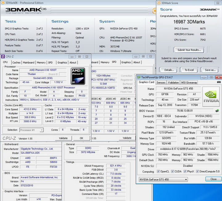Image resolution: width=222 pixels, height=201 pixels.
Task: Click the Save as button
Action: click(210, 70)
